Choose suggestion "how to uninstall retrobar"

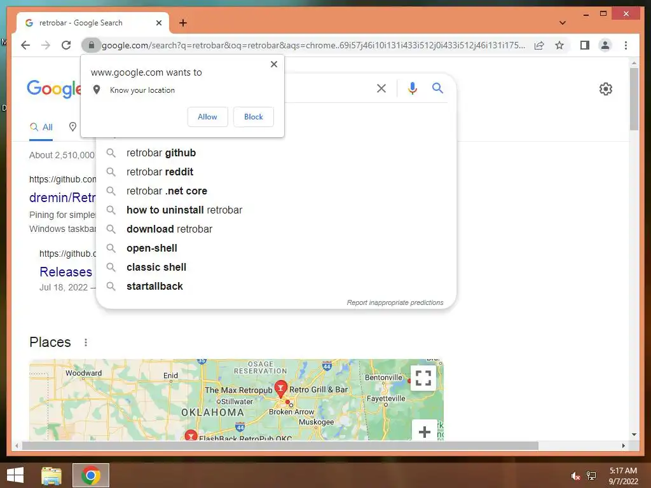coord(276,210)
